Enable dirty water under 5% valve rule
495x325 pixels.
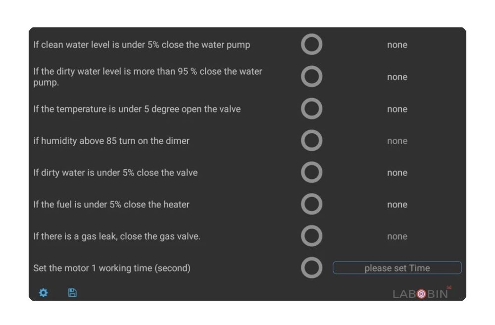click(311, 172)
